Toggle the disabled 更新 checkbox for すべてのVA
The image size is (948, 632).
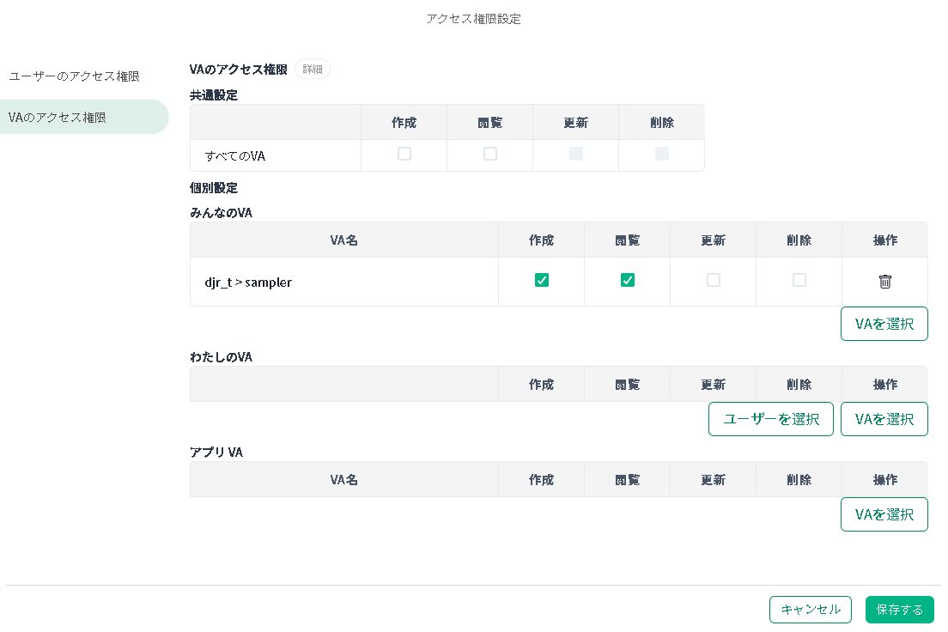(x=576, y=155)
